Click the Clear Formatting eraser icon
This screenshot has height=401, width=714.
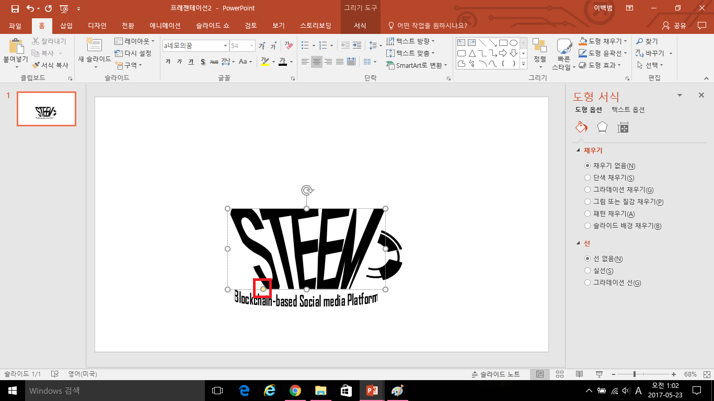point(289,46)
